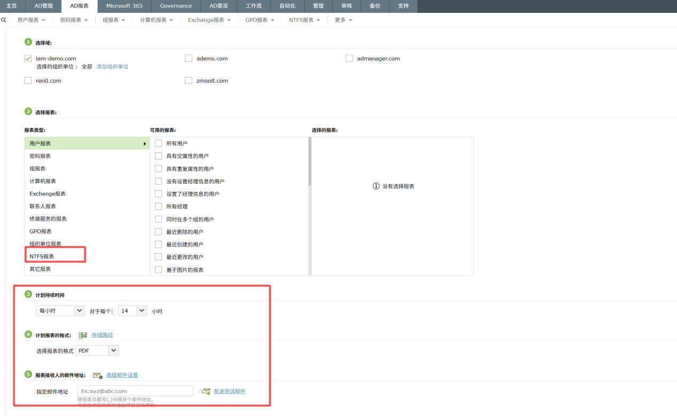Screen dimensions: 677x416
Task: Select 组织单位报表 in report type list
Action: click(87, 244)
